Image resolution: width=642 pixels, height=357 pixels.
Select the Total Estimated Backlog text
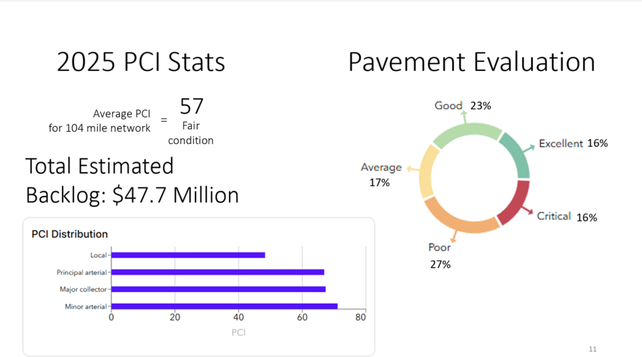pos(132,181)
